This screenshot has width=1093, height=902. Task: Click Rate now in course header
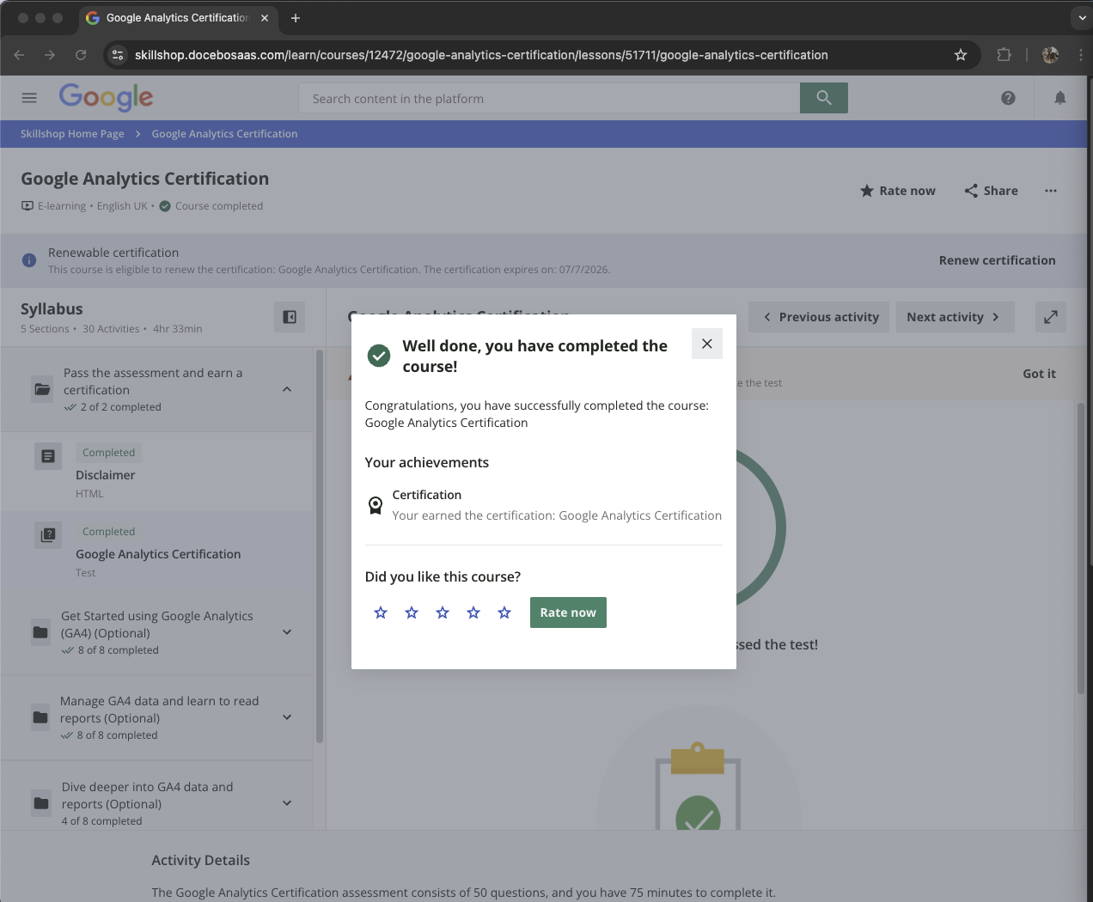pos(898,191)
